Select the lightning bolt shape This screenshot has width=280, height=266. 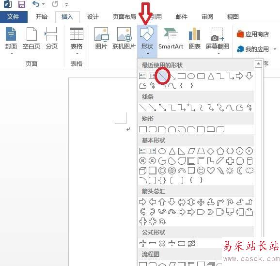click(x=220, y=171)
